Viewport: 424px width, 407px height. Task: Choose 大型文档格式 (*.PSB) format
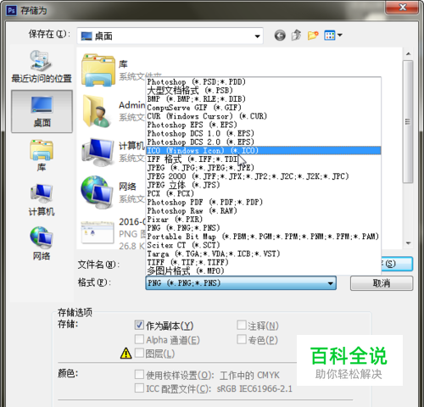264,91
